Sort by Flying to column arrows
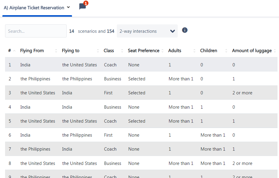Viewport: 279px width, 178px height. point(98,51)
